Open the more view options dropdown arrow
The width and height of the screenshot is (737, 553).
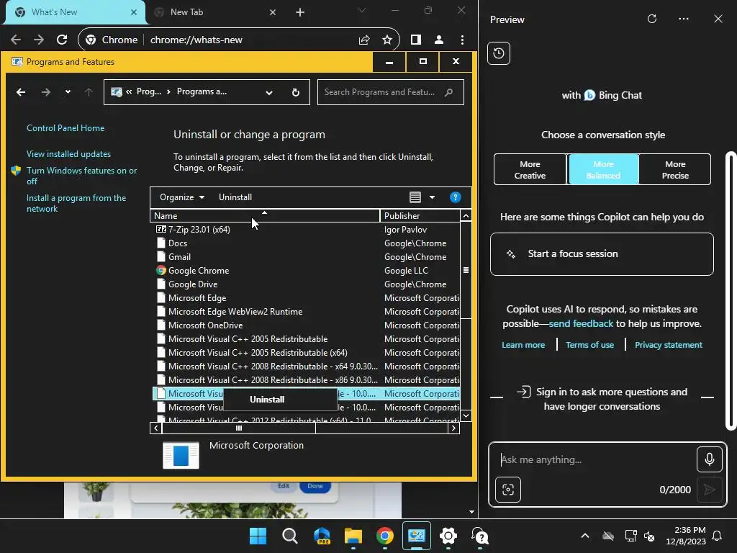tap(432, 197)
